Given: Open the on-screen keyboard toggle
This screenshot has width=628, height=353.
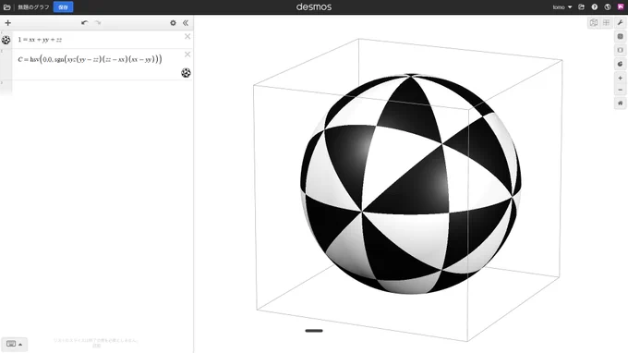Looking at the screenshot, I should click(14, 344).
